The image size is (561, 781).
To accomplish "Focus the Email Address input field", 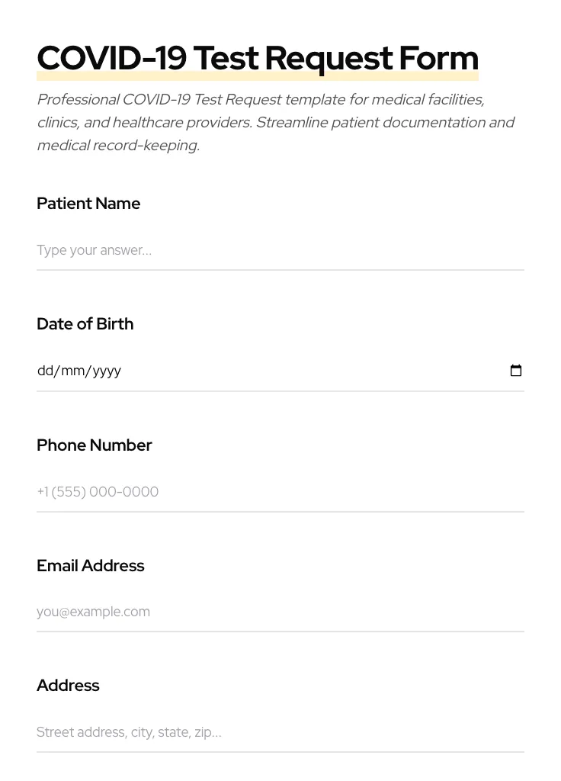I will 280,612.
